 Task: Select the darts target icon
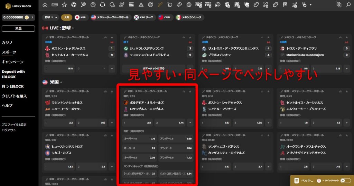151,5
